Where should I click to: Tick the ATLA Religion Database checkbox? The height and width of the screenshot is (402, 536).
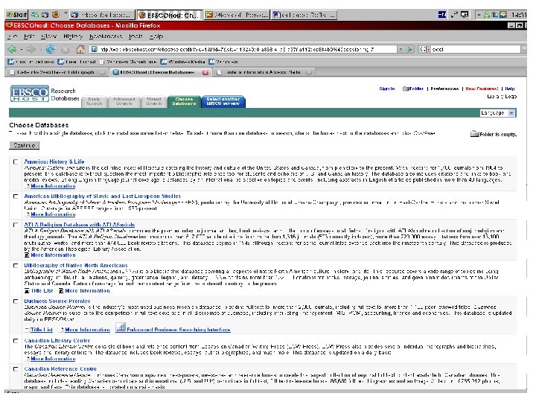pyautogui.click(x=16, y=225)
